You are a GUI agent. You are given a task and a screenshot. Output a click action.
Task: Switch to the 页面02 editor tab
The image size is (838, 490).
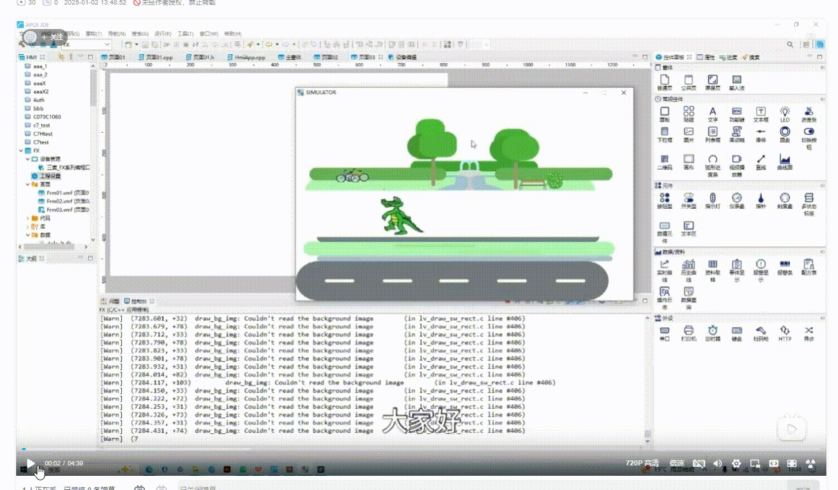(326, 57)
